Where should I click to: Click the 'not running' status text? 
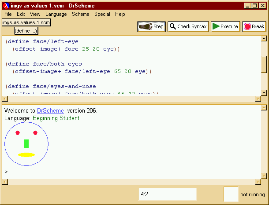(x=253, y=194)
